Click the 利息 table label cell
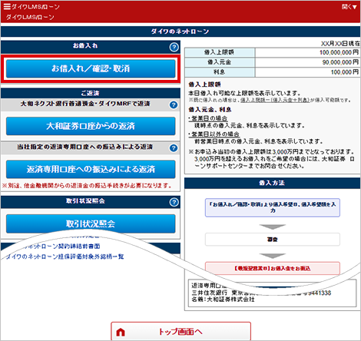 [220, 72]
